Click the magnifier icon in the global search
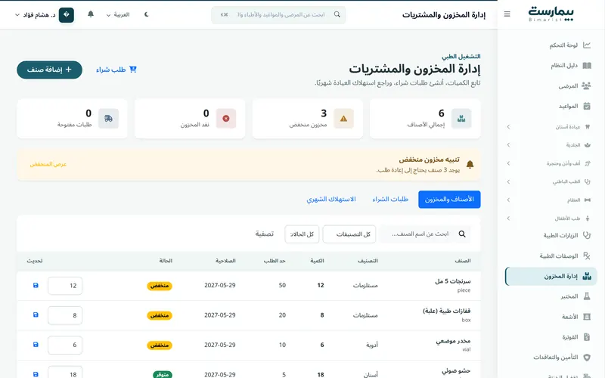 (x=337, y=14)
